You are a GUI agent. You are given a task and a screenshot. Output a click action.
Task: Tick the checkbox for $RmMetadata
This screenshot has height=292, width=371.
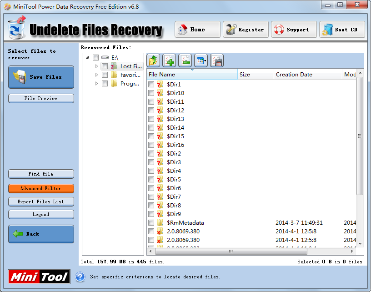(151, 223)
